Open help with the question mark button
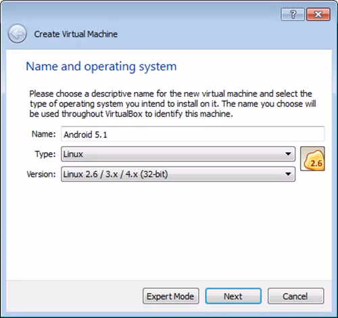This screenshot has height=318, width=338. (293, 14)
